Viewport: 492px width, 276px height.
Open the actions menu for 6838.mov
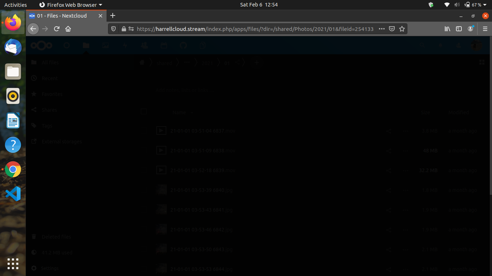pos(406,151)
